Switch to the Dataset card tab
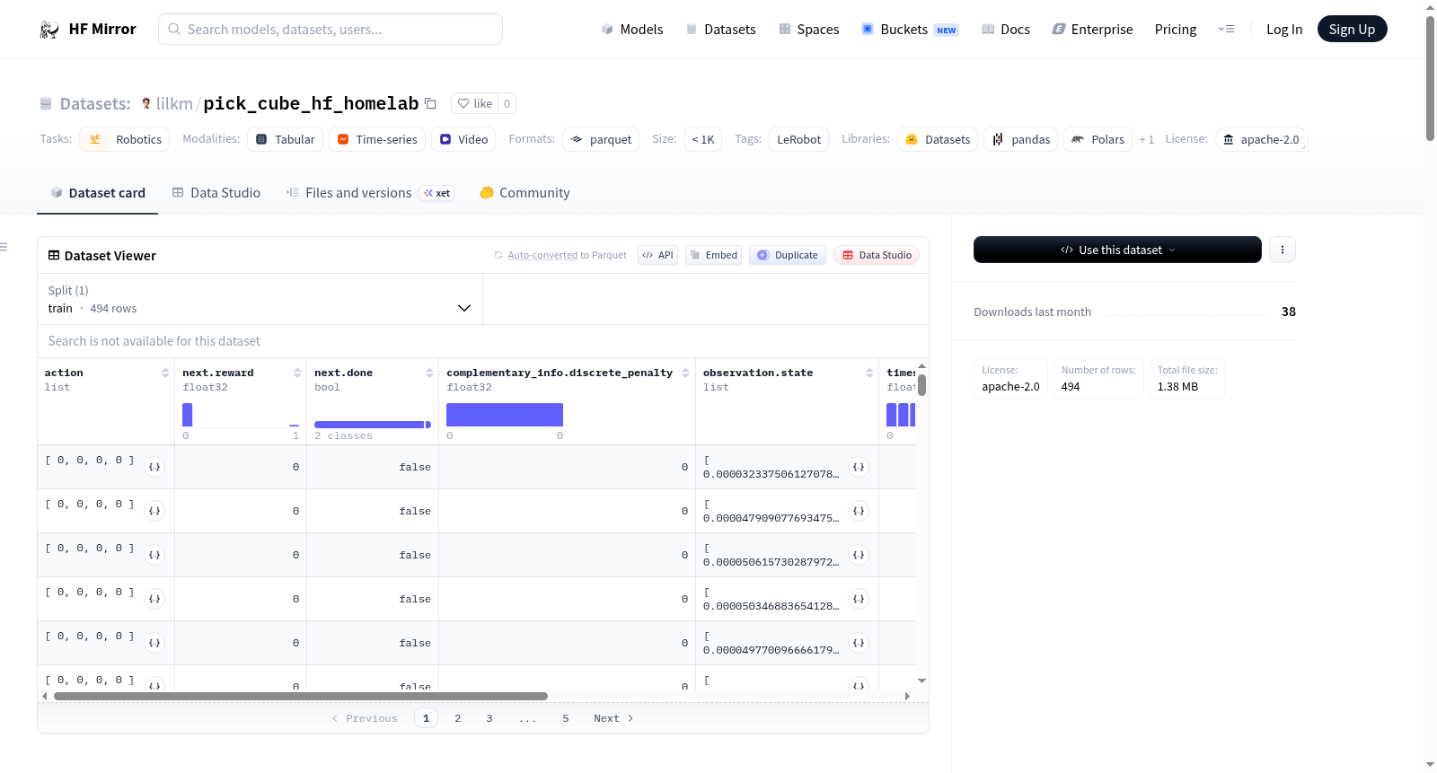Viewport: 1437px width, 773px height. [x=98, y=193]
